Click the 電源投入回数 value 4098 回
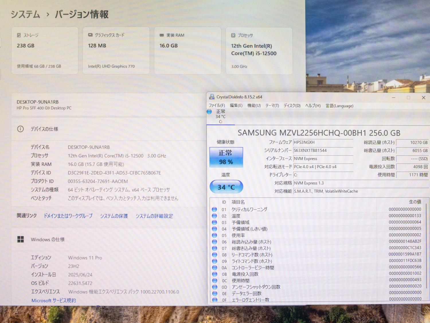Image resolution: width=430 pixels, height=323 pixels. [413, 167]
